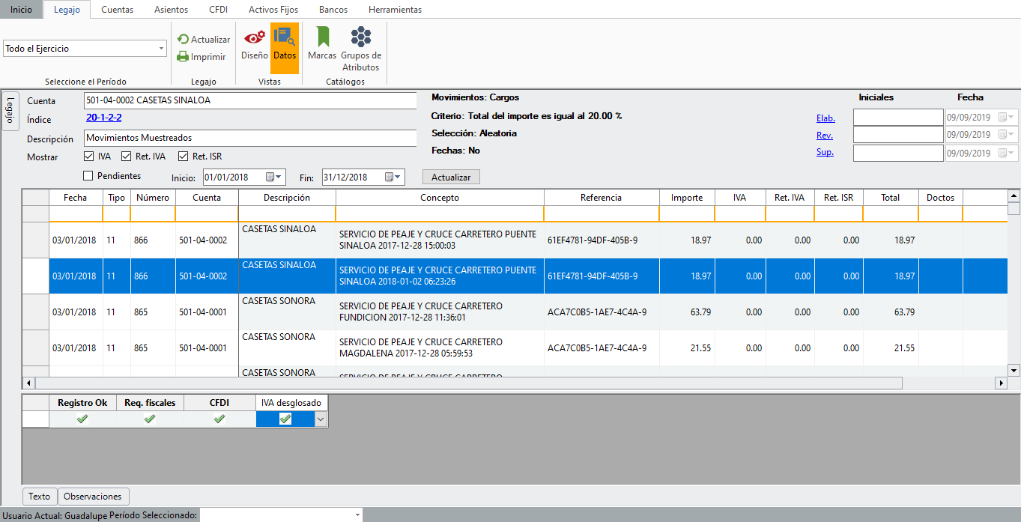Viewport: 1021px width, 522px height.
Task: Open the Marcas catalog
Action: pyautogui.click(x=322, y=37)
